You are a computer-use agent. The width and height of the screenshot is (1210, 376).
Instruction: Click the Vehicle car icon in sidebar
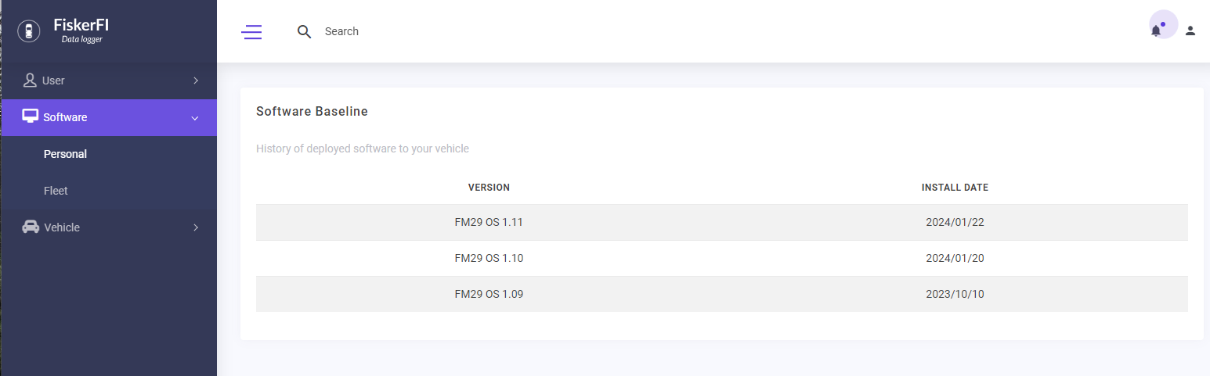(x=31, y=227)
